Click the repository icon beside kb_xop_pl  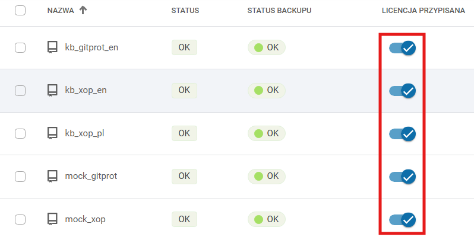point(52,133)
